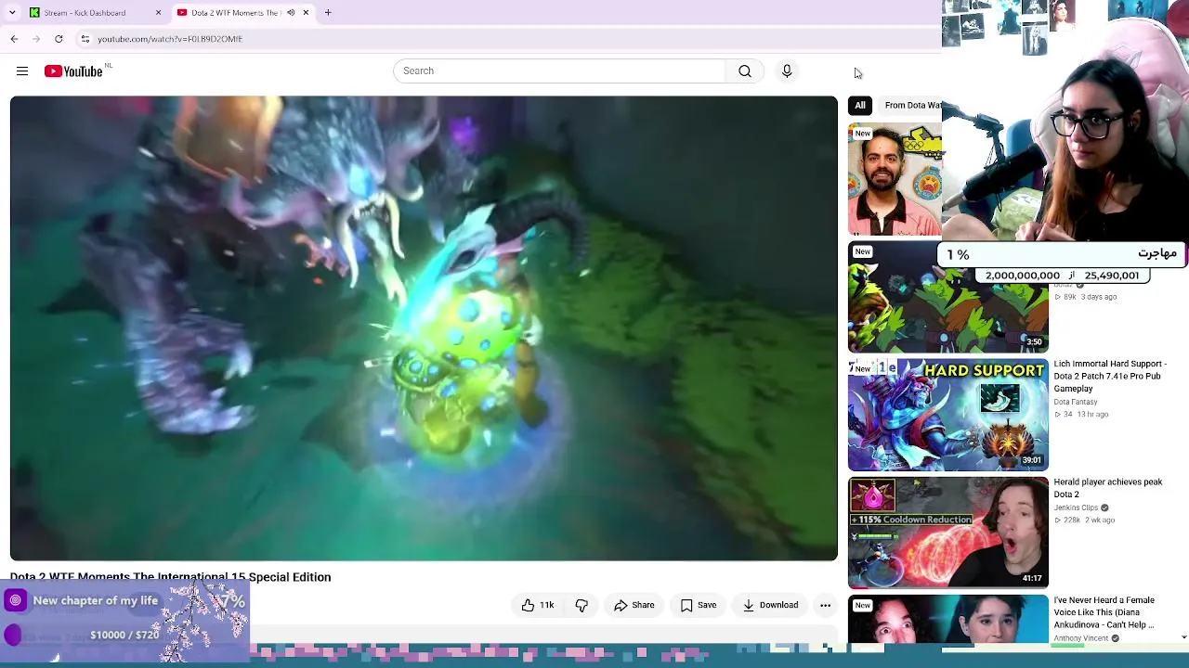
Task: Dislike this video
Action: (581, 606)
